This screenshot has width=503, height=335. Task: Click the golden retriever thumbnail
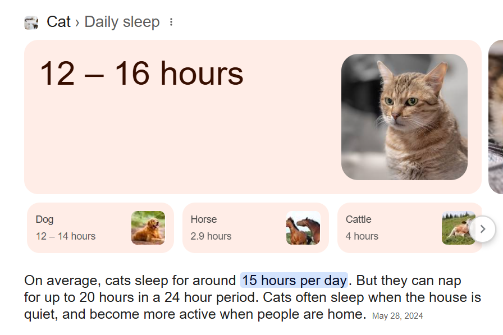[148, 228]
